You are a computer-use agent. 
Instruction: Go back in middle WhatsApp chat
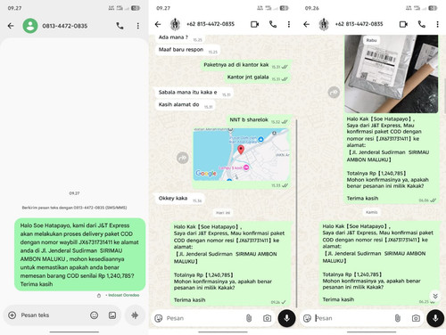(x=158, y=24)
